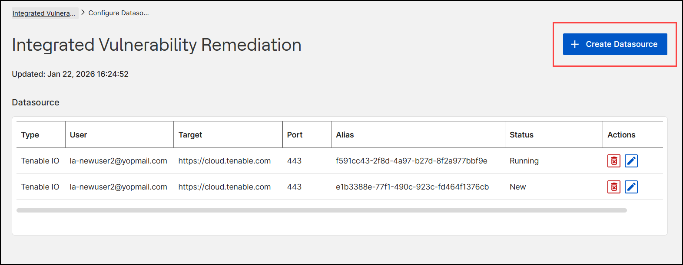Click the Type column header
Screen dimensions: 683x265
point(30,135)
